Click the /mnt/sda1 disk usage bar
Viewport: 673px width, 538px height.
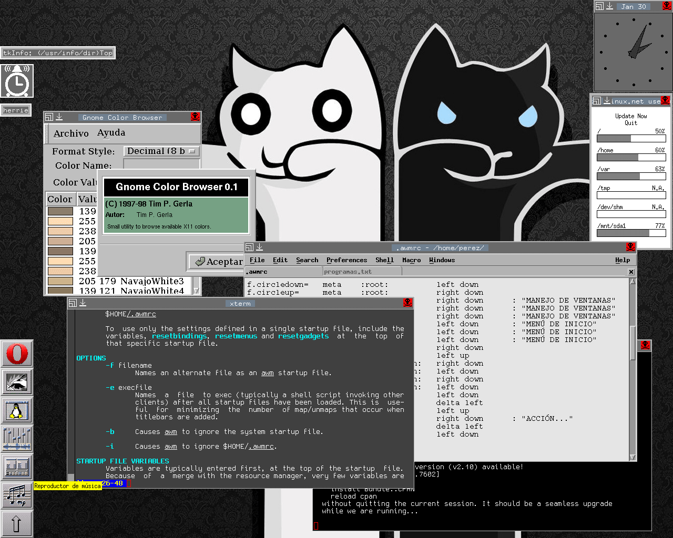tap(631, 233)
